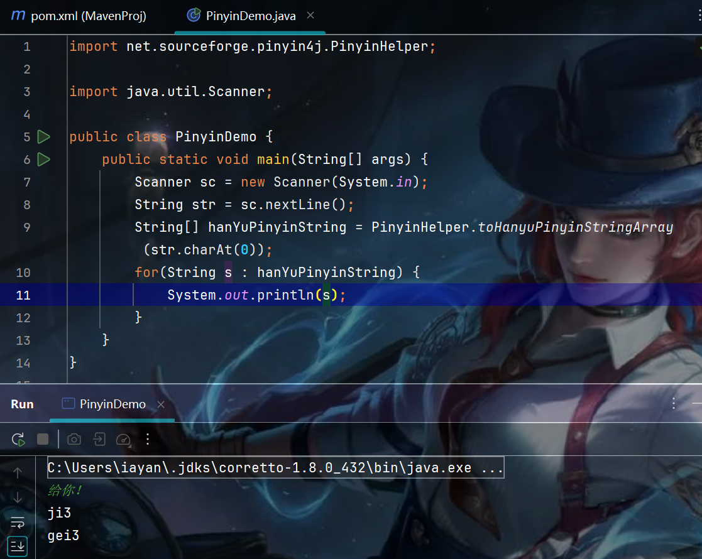Screen dimensions: 702x559
Task: Click the PinyinDemo class name on line 5
Action: pyautogui.click(x=216, y=137)
